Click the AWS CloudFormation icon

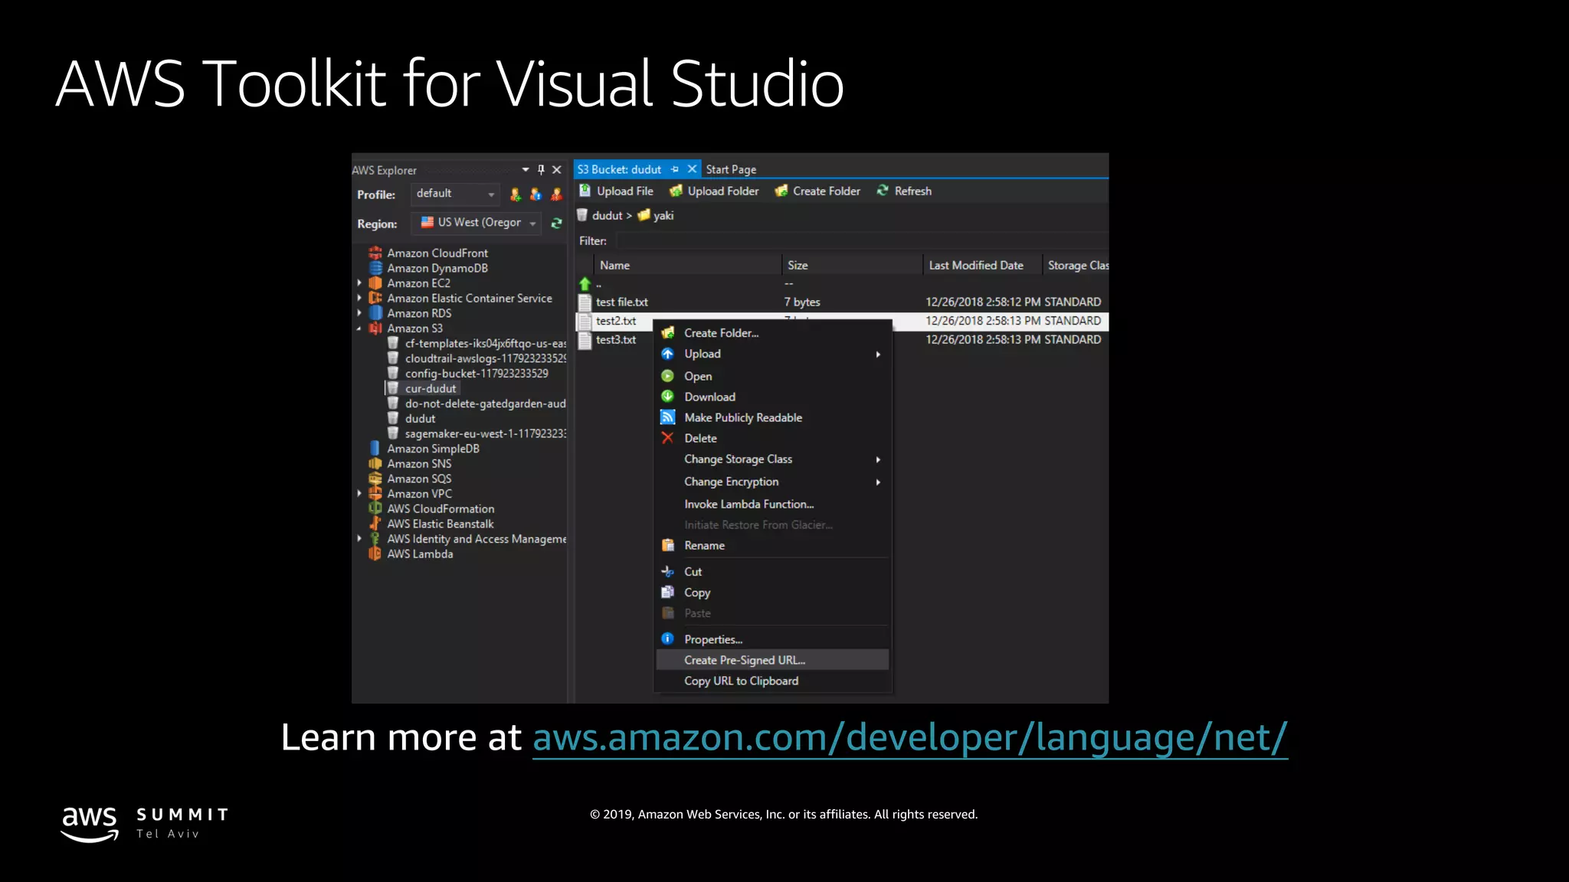coord(375,508)
